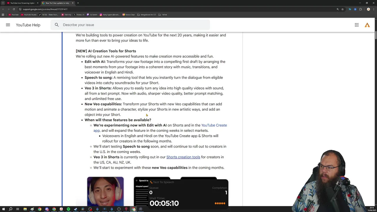Click the Text To Speech overlay title

tap(163, 182)
